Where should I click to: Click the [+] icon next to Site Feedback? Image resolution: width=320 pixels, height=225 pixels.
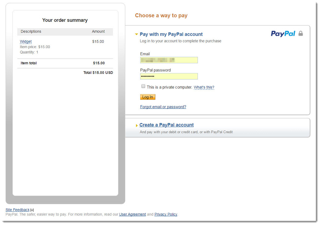click(x=32, y=210)
